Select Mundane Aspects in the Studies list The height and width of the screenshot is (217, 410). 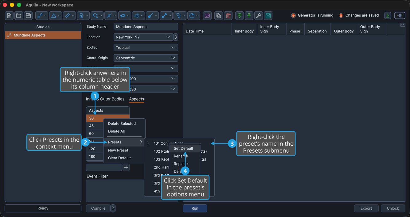pos(43,35)
